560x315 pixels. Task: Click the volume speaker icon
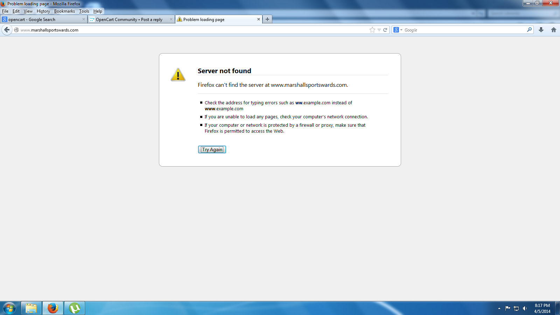point(525,308)
